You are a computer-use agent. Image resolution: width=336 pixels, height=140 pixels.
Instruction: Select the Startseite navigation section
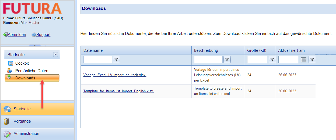coord(22,109)
